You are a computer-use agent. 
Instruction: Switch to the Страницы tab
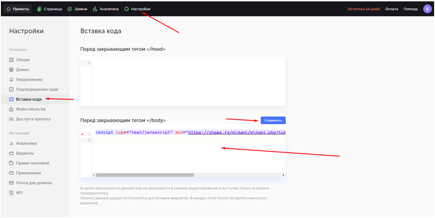(49, 9)
